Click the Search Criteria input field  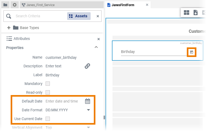(39, 16)
